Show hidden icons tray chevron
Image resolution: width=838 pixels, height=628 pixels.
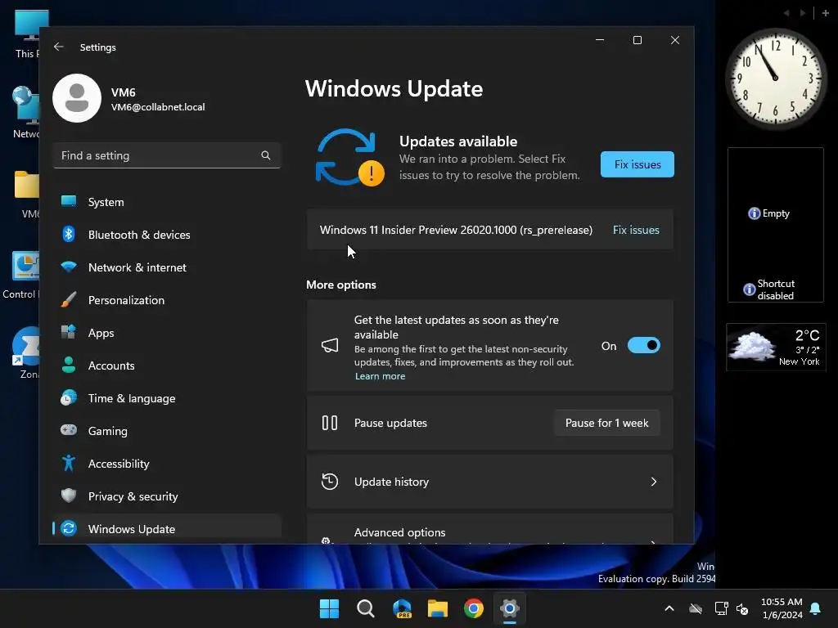click(669, 608)
